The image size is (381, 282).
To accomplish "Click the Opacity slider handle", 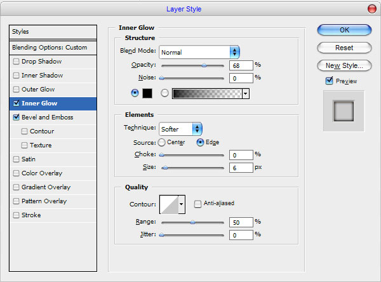I will click(x=204, y=65).
